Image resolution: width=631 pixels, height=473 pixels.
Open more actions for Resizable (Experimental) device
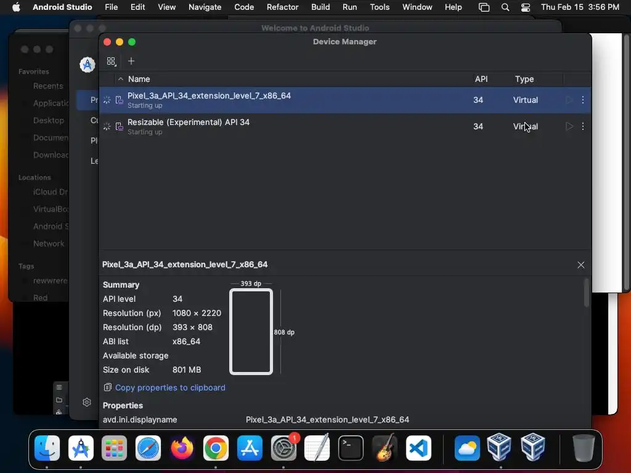coord(583,126)
